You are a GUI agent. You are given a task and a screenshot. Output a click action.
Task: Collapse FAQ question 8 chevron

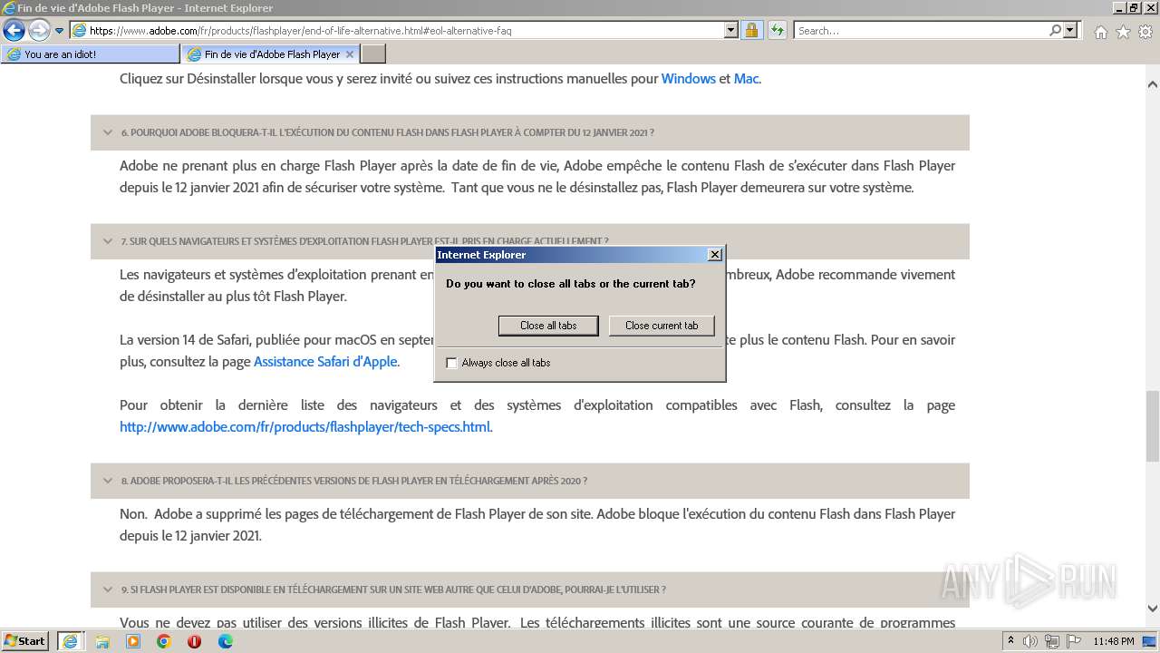click(108, 481)
